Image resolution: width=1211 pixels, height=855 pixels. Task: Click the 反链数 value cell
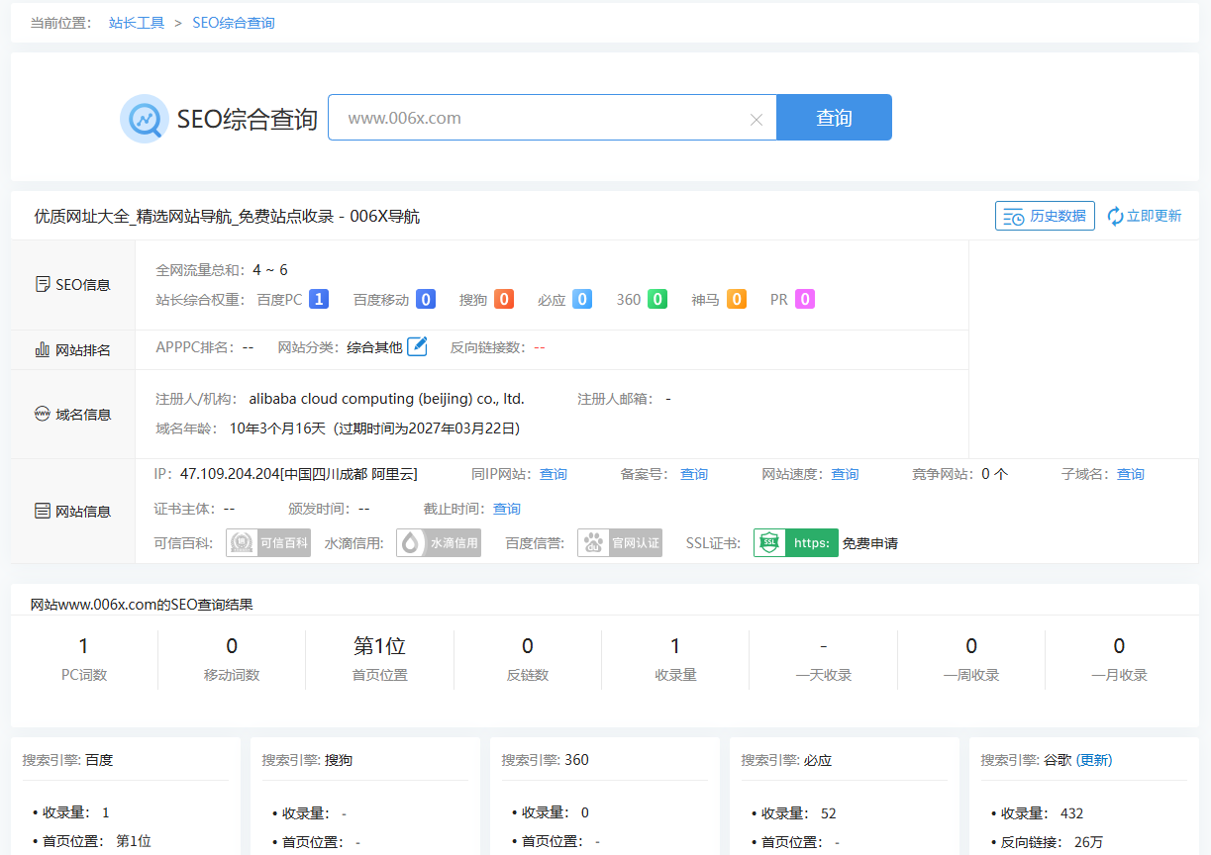[528, 659]
